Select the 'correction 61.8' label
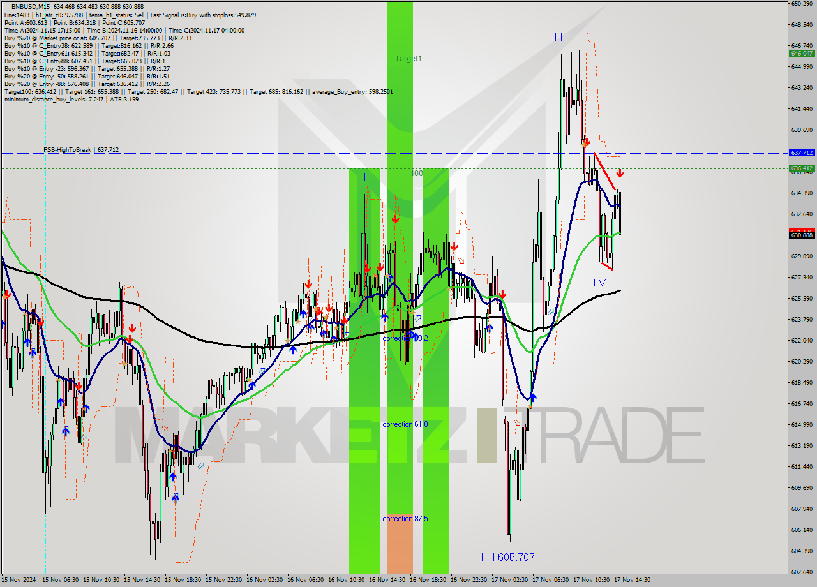Image resolution: width=817 pixels, height=587 pixels. tap(405, 424)
